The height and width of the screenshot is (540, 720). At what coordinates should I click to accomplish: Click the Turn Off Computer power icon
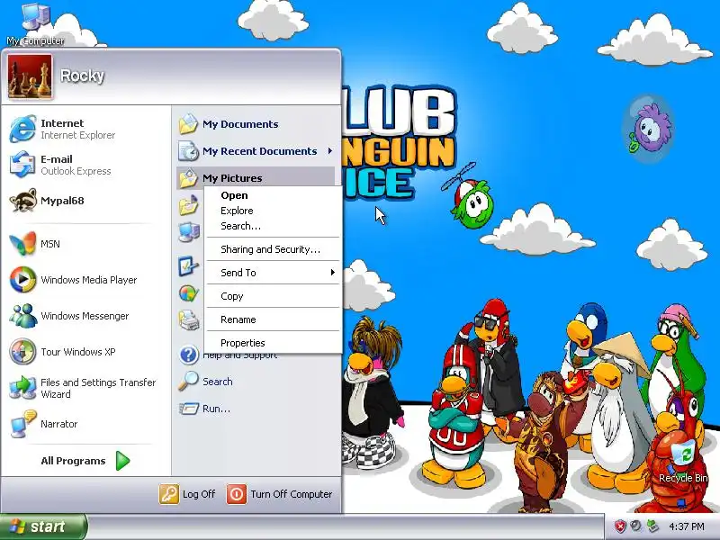(237, 494)
